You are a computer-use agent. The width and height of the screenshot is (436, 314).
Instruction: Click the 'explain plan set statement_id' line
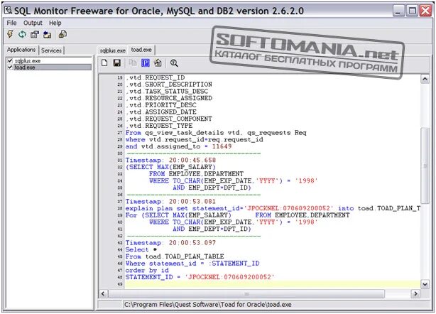coord(273,208)
